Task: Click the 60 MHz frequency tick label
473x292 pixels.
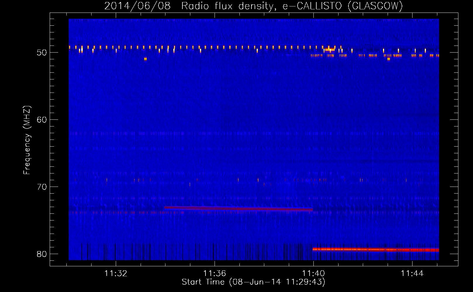Action: (42, 120)
